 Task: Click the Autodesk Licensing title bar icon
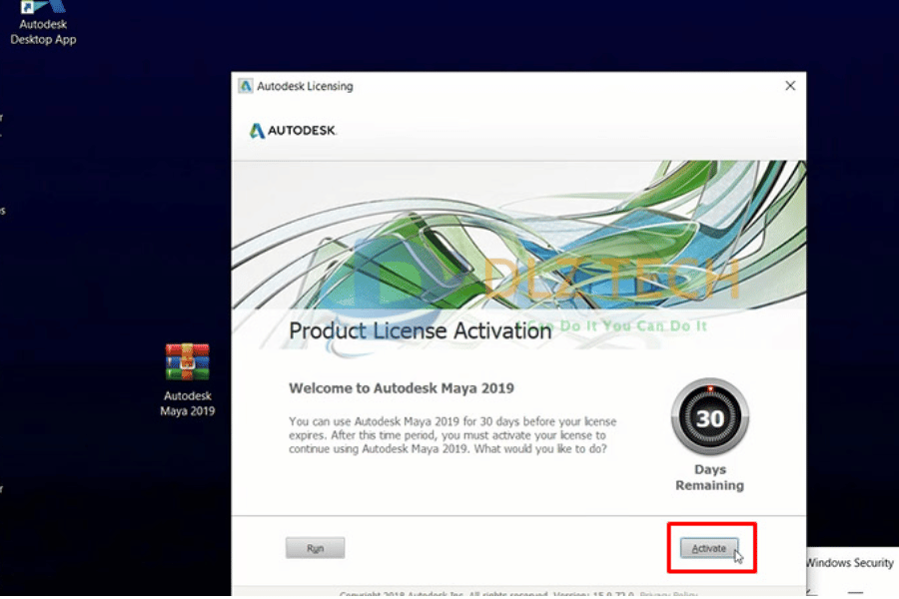click(x=246, y=86)
